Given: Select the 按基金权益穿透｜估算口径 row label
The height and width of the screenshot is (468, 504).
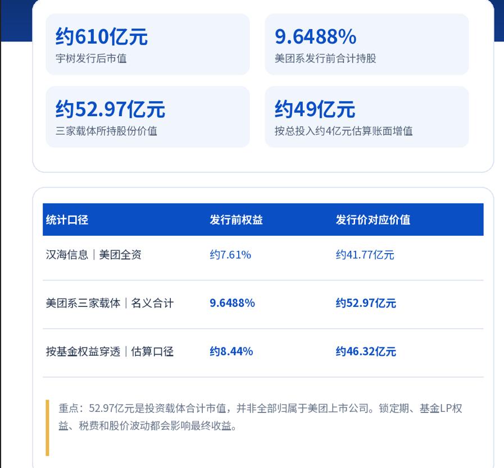Looking at the screenshot, I should [x=110, y=351].
